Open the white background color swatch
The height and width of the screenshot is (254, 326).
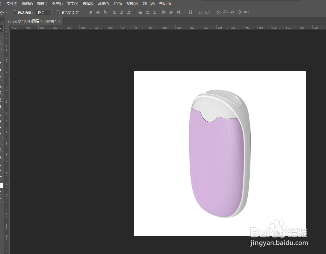1,186
